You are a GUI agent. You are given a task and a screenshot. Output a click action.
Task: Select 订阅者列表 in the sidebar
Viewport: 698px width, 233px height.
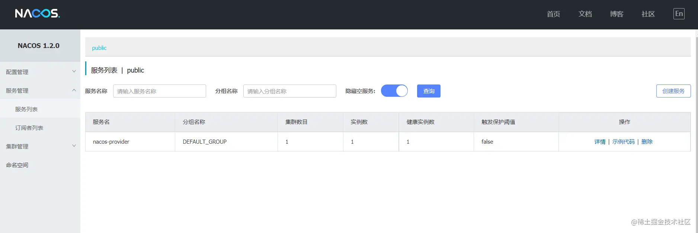pyautogui.click(x=40, y=128)
